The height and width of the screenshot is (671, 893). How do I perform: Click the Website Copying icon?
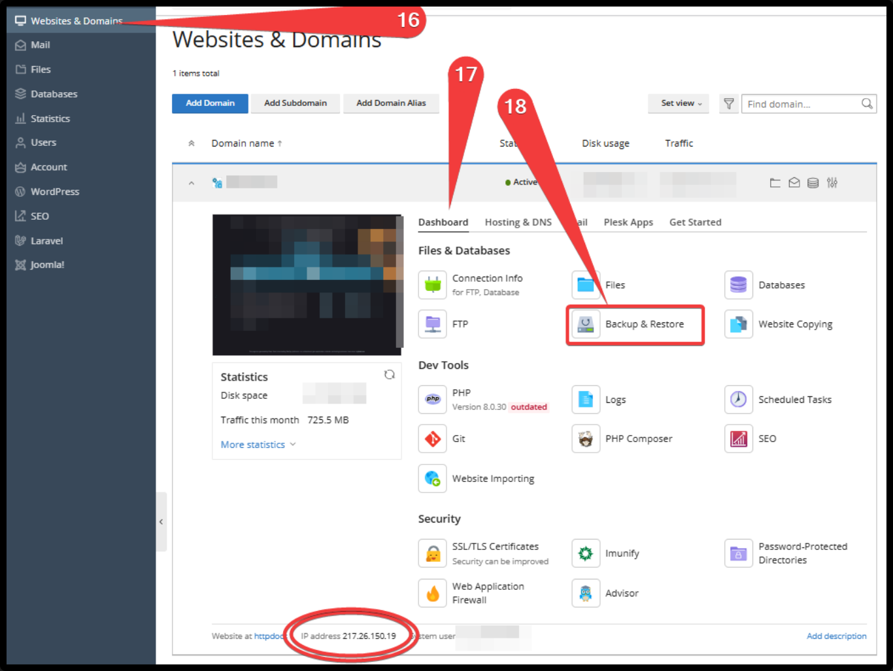tap(739, 324)
